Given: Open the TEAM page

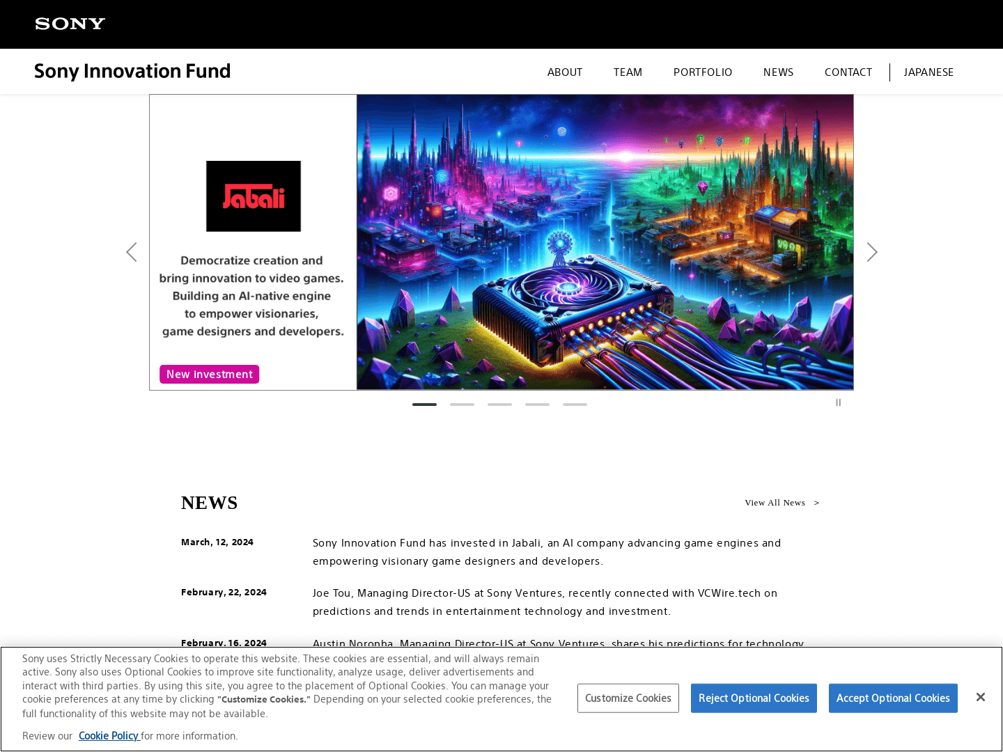Looking at the screenshot, I should pyautogui.click(x=628, y=72).
